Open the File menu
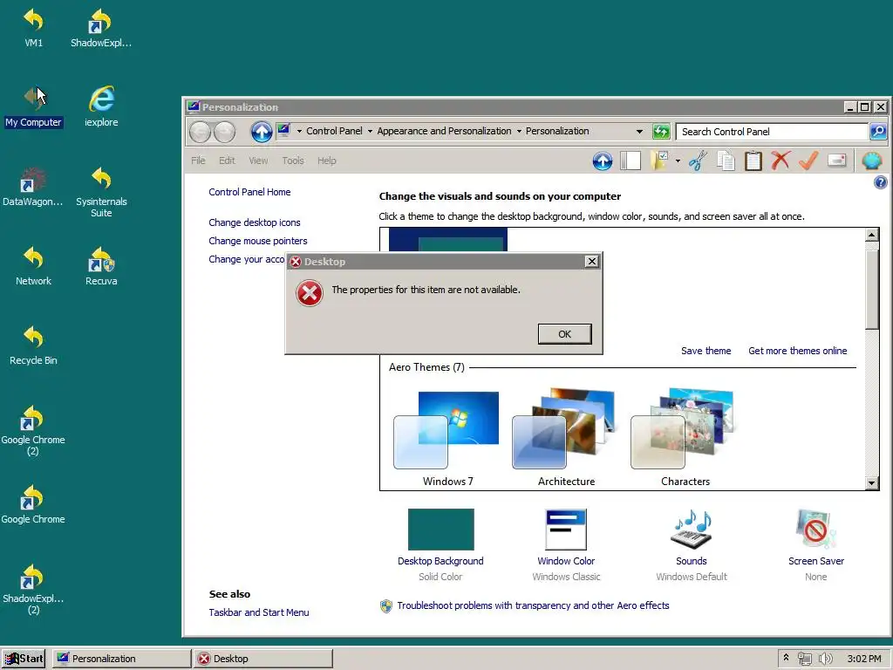893x670 pixels. click(198, 161)
